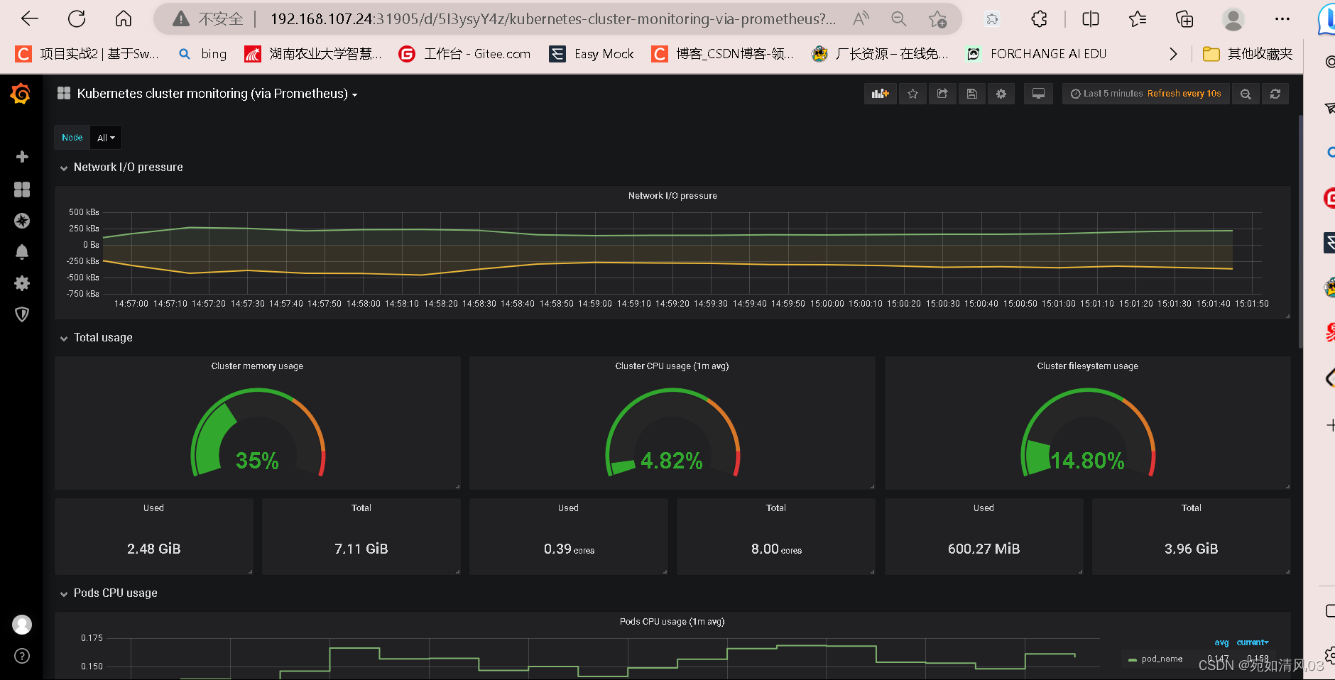Add this page to favorites star icon
Image resolution: width=1335 pixels, height=680 pixels.
click(938, 19)
